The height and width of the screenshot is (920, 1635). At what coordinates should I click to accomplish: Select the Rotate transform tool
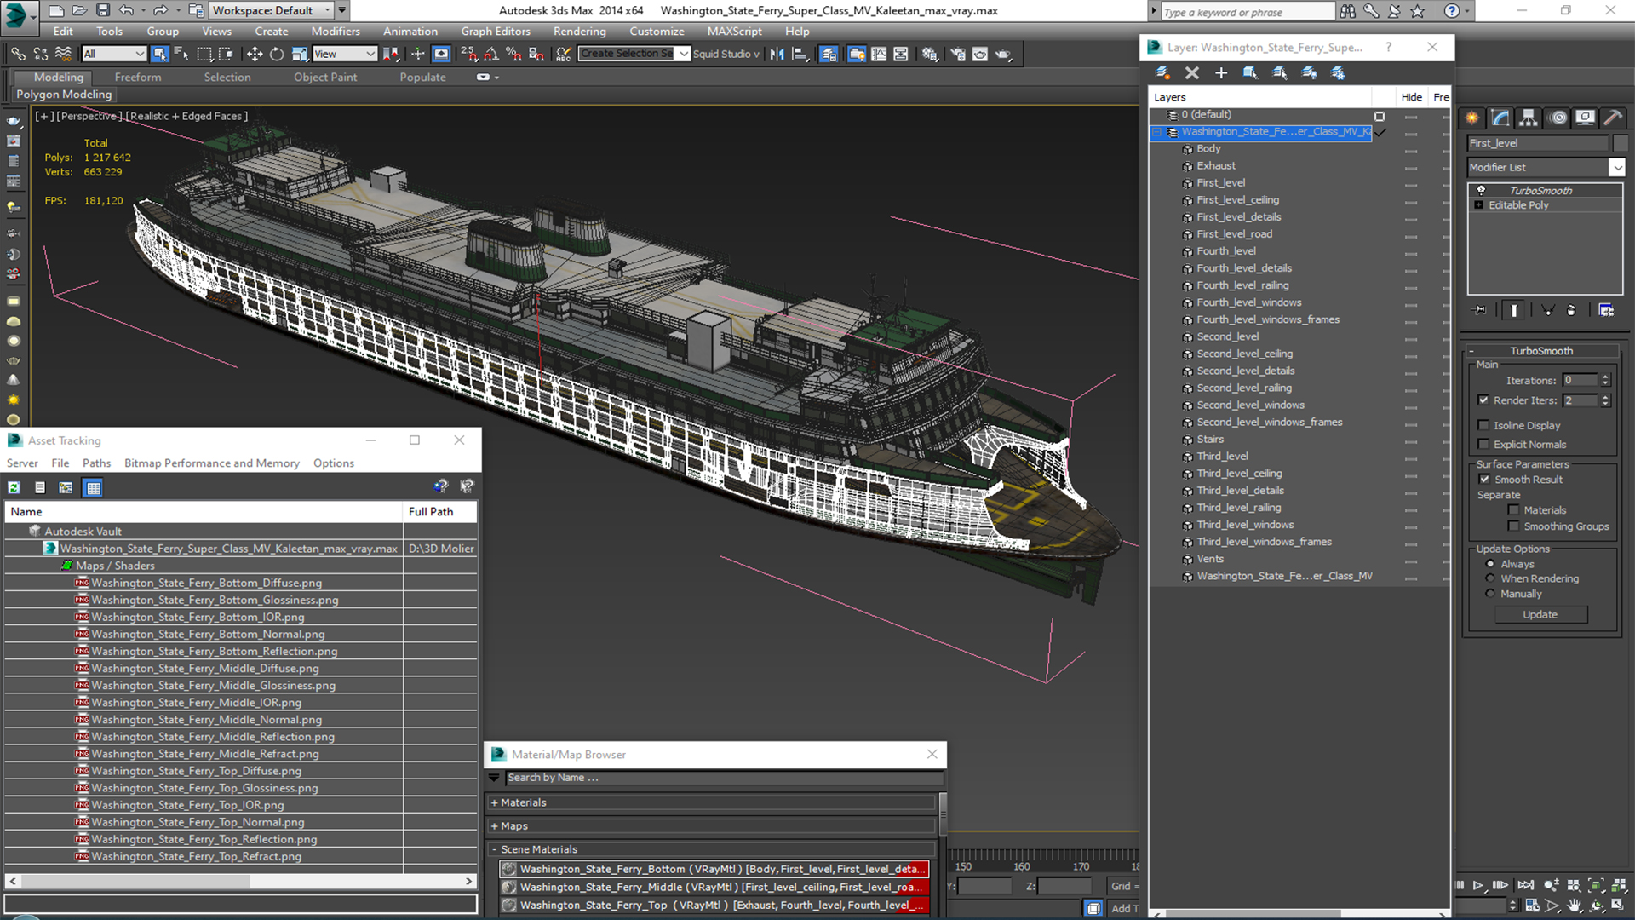click(277, 54)
